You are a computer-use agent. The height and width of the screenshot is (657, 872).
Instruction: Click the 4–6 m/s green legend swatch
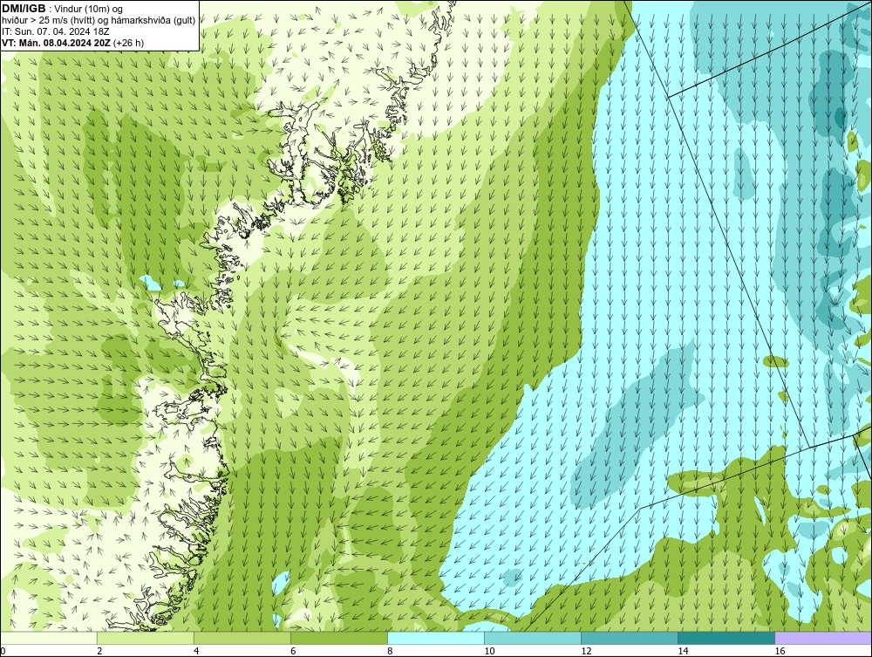point(242,638)
